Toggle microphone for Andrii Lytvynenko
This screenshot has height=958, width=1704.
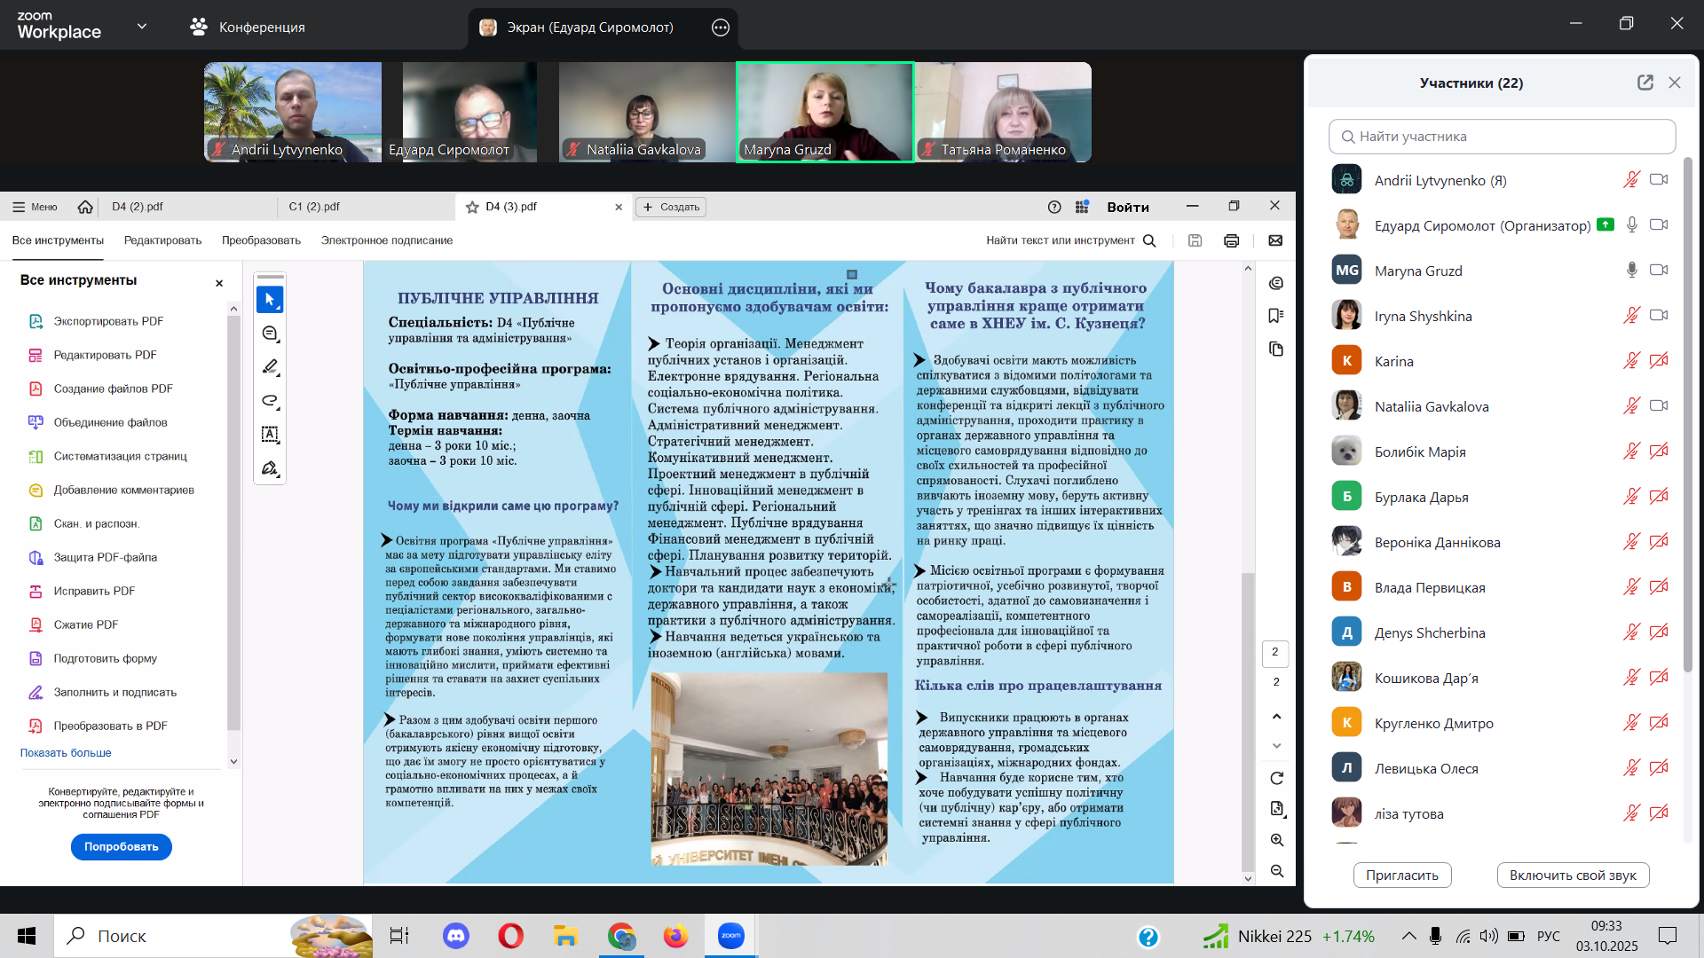click(x=1631, y=180)
